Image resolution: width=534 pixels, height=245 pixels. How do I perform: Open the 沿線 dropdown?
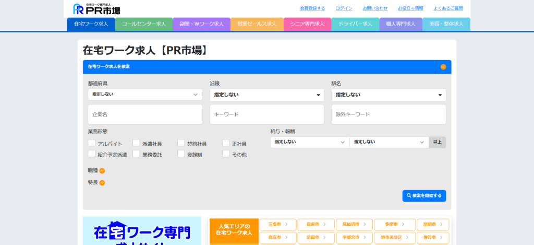[x=267, y=95]
